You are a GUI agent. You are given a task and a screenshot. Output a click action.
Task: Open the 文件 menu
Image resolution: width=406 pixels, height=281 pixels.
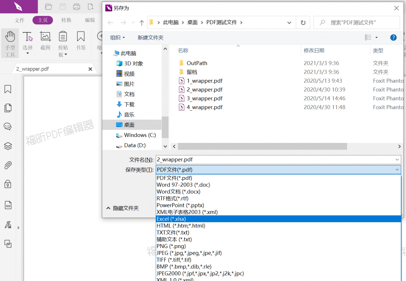(x=19, y=20)
